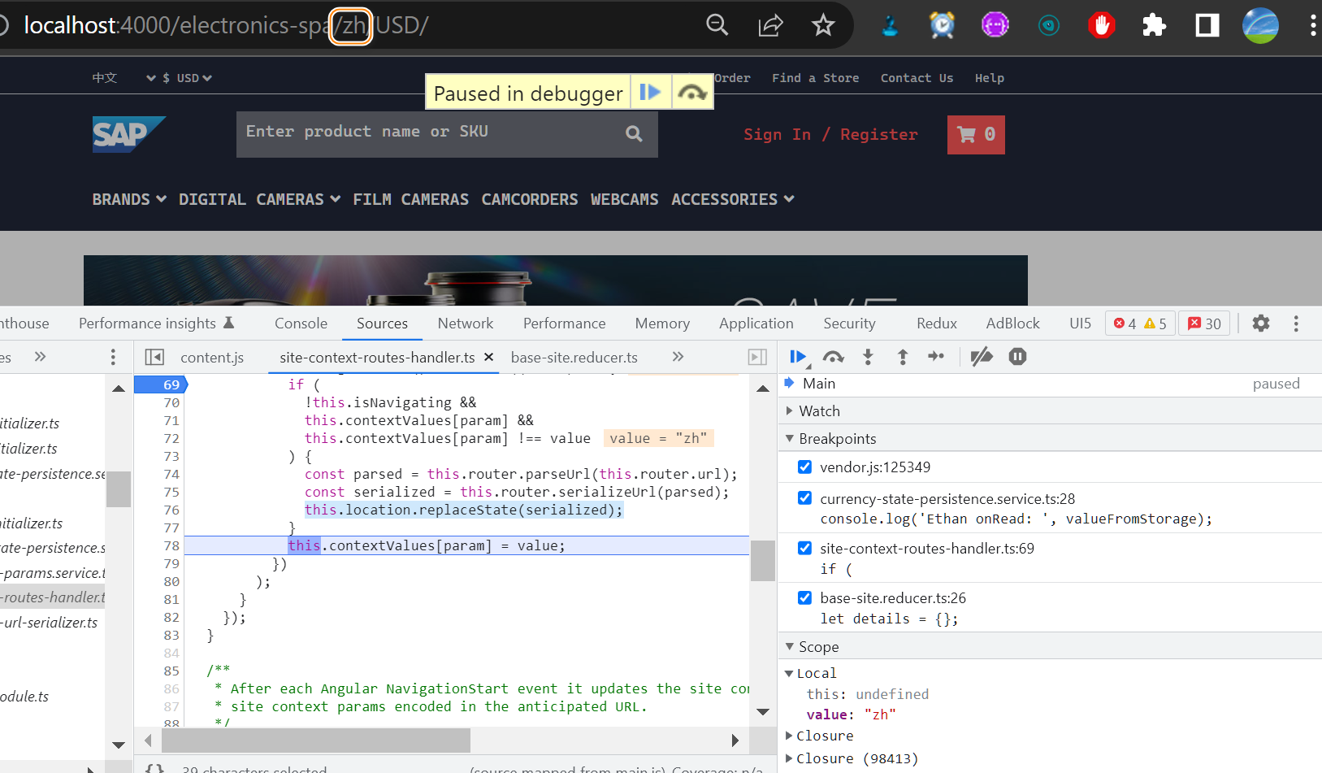Click the browser zoom magnifier icon

point(717,25)
